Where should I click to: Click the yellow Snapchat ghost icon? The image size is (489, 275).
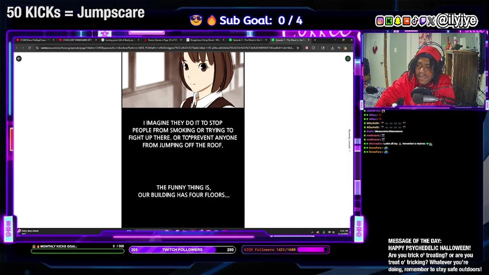click(x=398, y=21)
